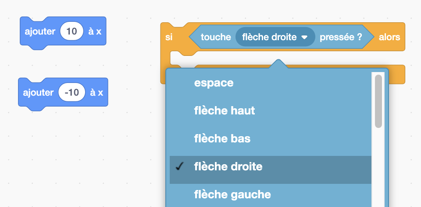Click the -10 value field in ajouter block
This screenshot has height=207, width=421.
[x=71, y=93]
